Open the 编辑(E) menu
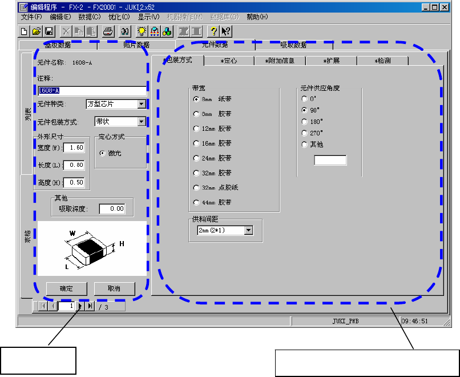Screen dimensions: 460x377 point(60,17)
